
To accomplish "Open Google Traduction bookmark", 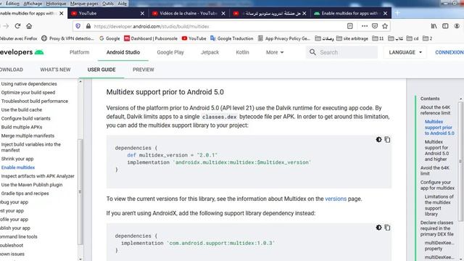I will [x=232, y=38].
